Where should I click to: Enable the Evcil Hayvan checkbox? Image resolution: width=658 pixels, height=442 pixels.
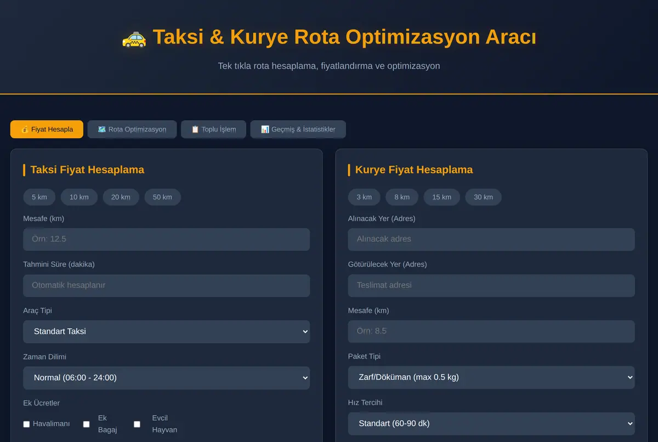[137, 424]
